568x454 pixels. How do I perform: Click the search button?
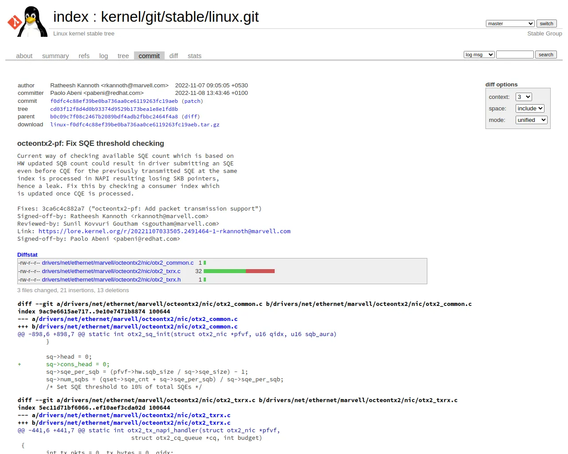click(x=546, y=55)
